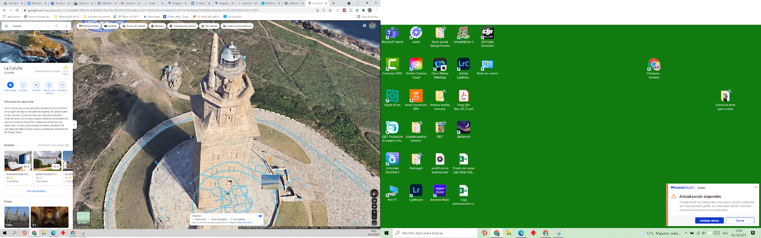
Task: Collapse the Maps side panel arrow
Action: (x=75, y=125)
